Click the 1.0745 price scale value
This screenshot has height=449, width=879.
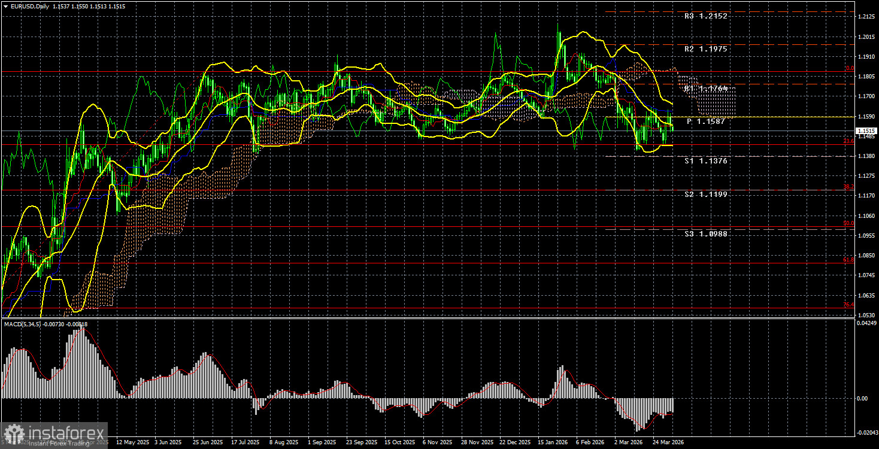coord(866,275)
